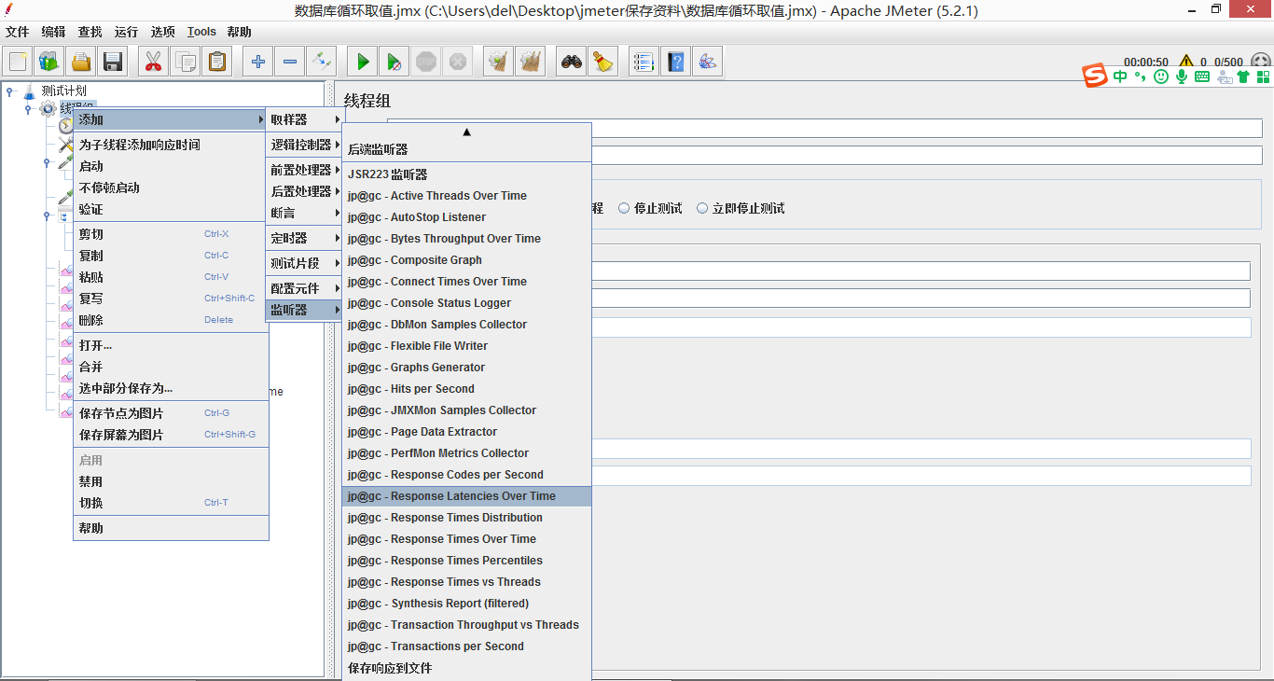
Task: Click the 00:00:50 elapsed time display
Action: point(1146,62)
